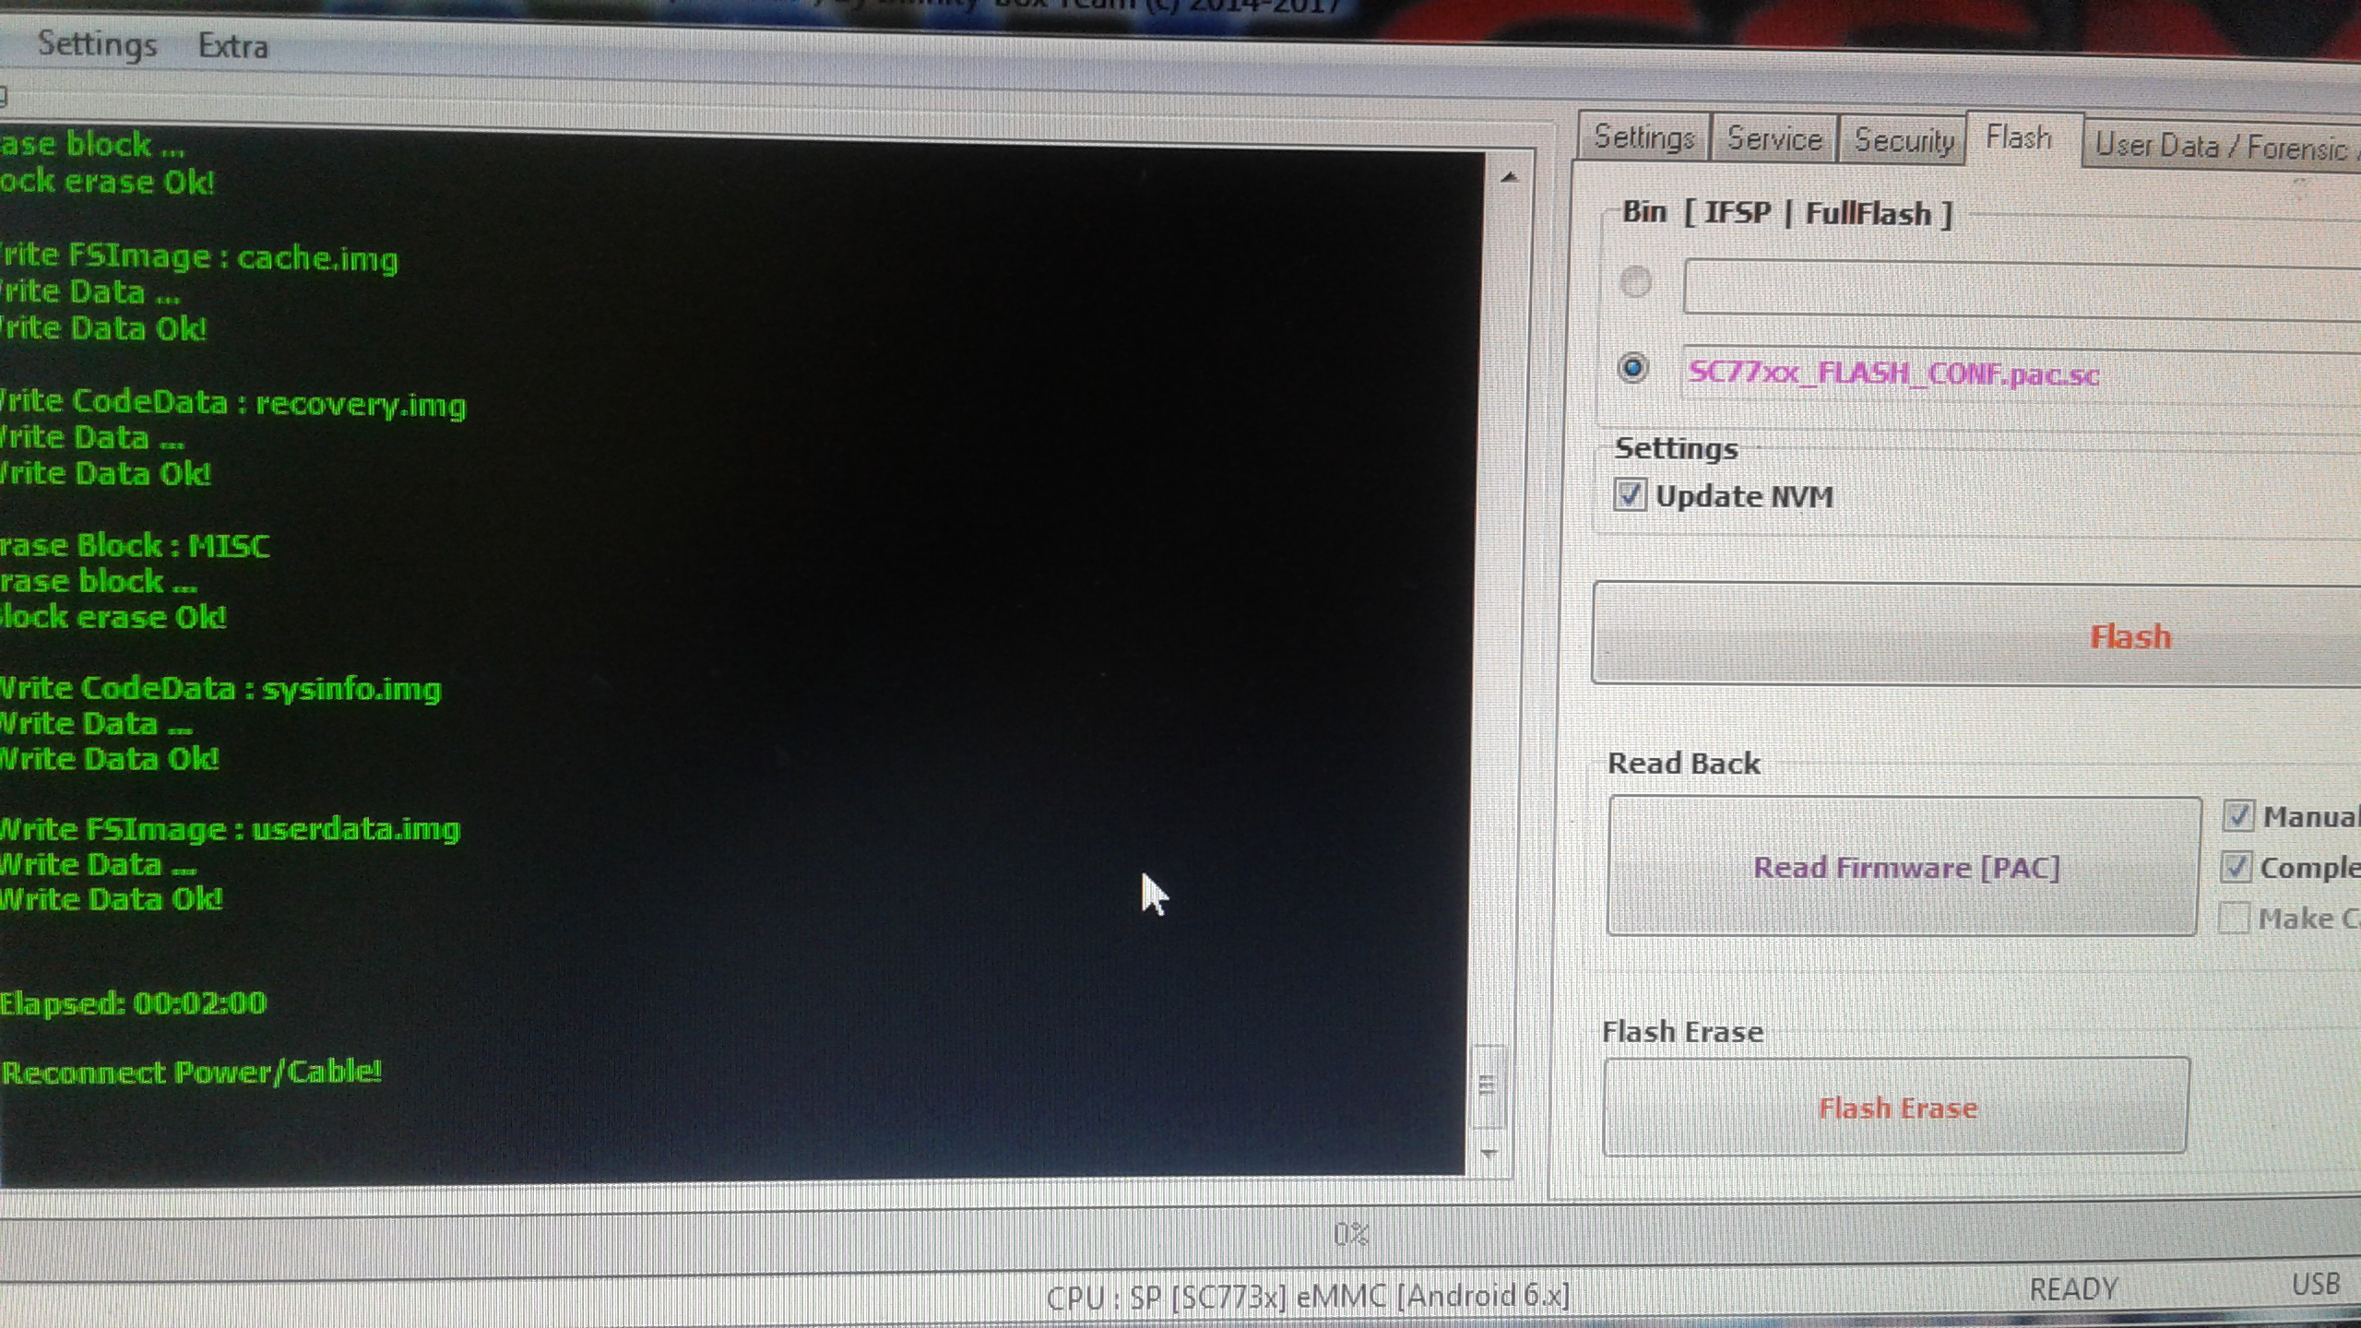The height and width of the screenshot is (1328, 2361).
Task: Click the Read Firmware [PAC] button
Action: 1904,867
